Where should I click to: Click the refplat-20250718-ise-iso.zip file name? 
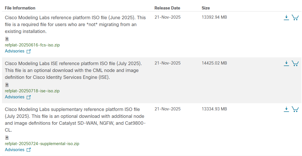click(x=32, y=91)
